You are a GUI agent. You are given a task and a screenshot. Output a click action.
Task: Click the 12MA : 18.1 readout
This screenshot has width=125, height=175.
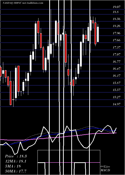[16, 161]
